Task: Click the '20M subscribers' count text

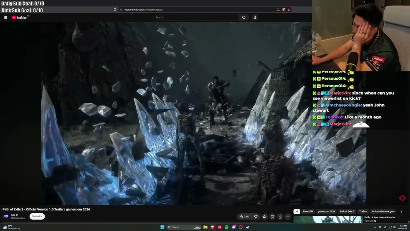Action: (x=18, y=218)
